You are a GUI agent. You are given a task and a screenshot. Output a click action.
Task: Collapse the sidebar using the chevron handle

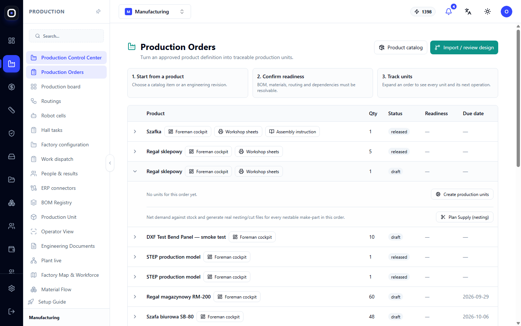110,163
